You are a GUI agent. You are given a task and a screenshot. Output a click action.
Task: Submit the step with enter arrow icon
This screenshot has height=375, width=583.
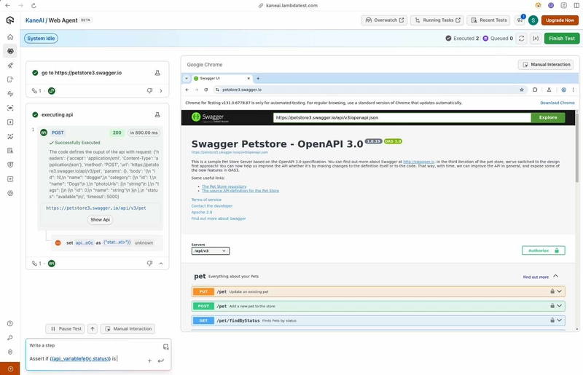(x=160, y=360)
